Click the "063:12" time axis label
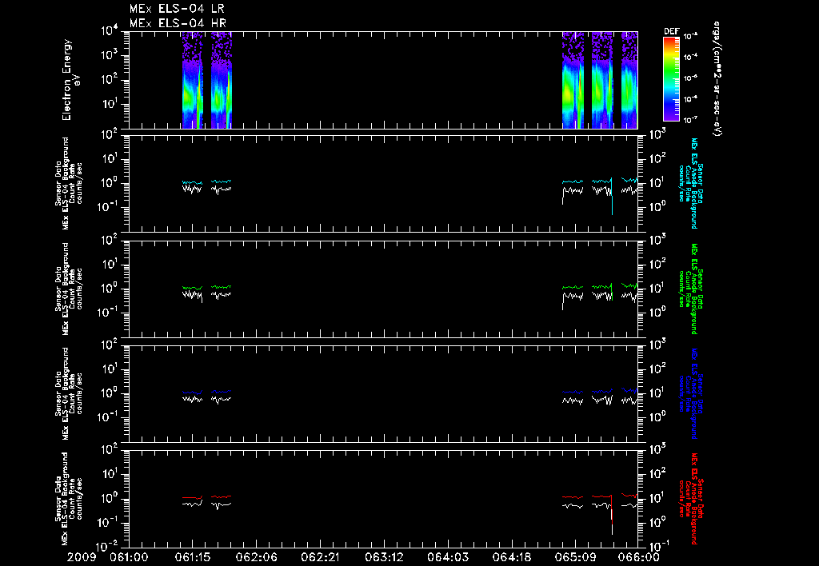Image resolution: width=819 pixels, height=566 pixels. point(383,557)
